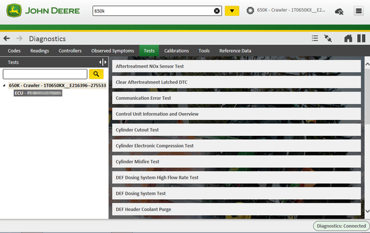
Task: Click the yellow magnifier search button
Action: click(96, 74)
